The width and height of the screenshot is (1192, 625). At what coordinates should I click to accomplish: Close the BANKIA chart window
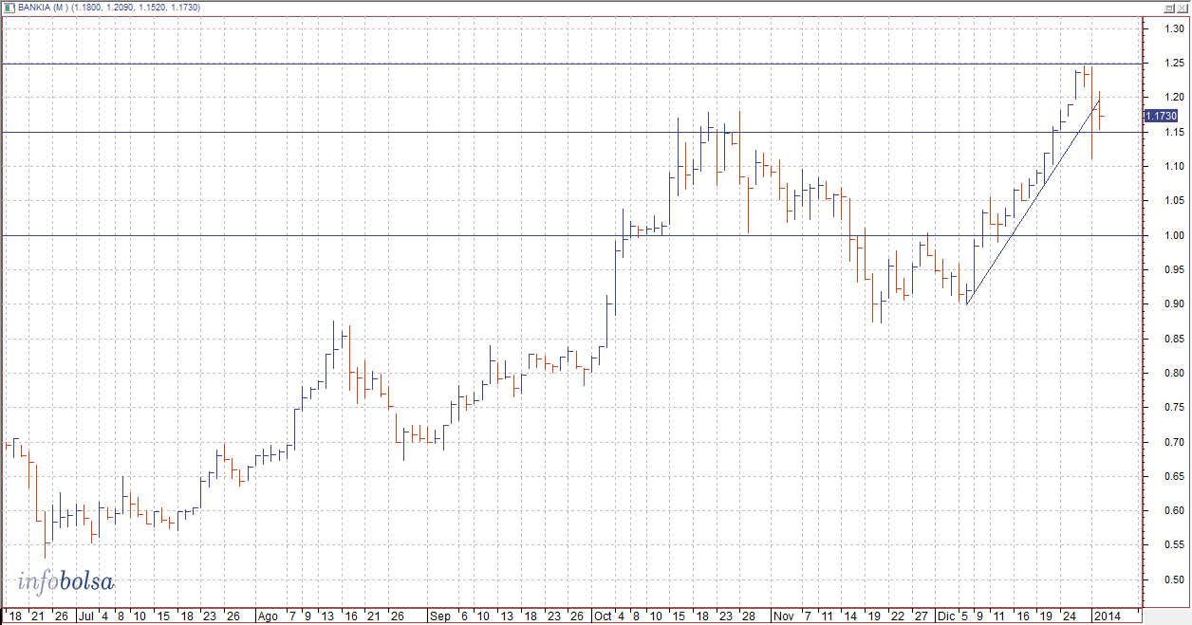(x=1183, y=7)
